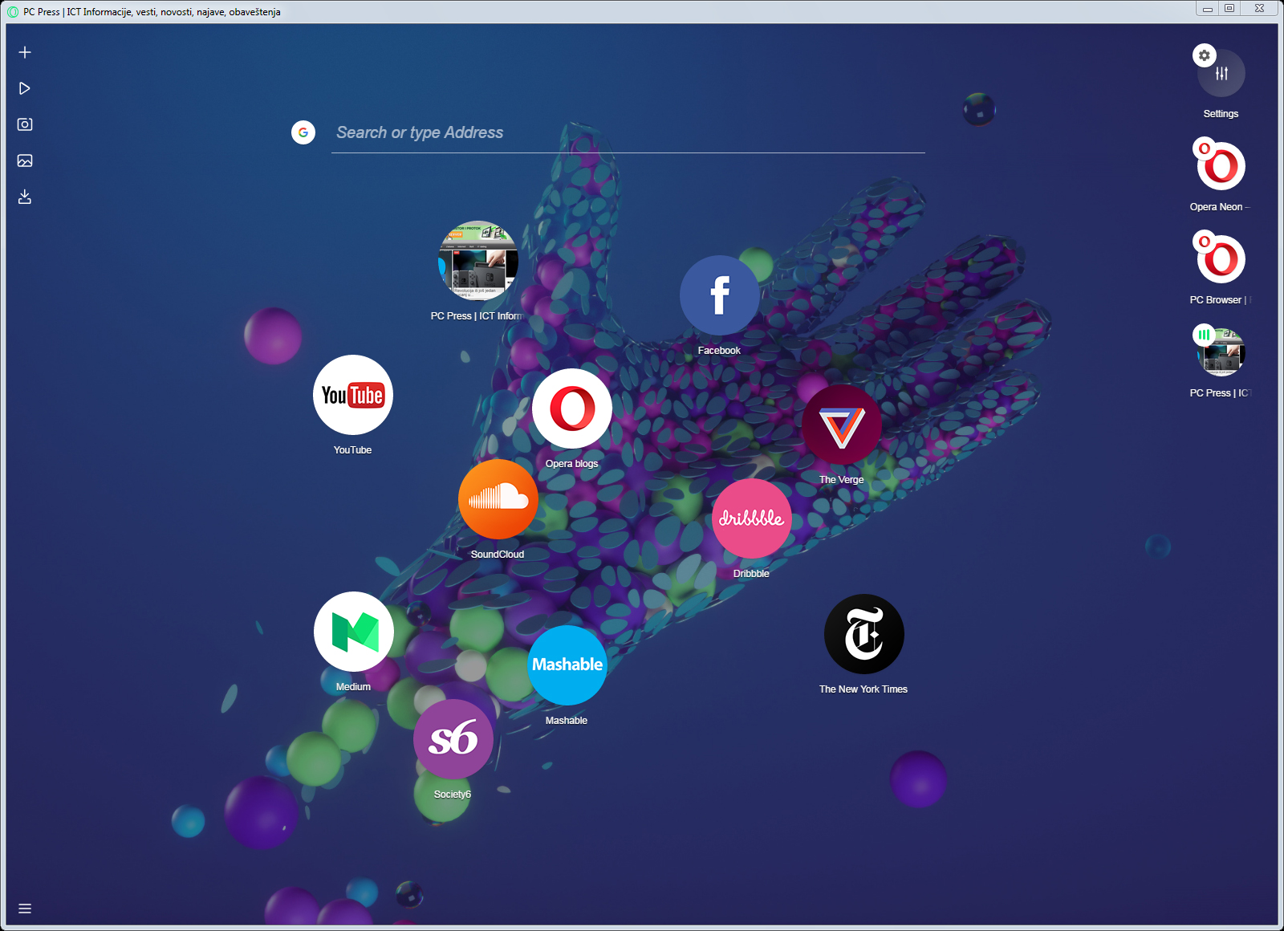Click the SoundCloud label text

498,555
